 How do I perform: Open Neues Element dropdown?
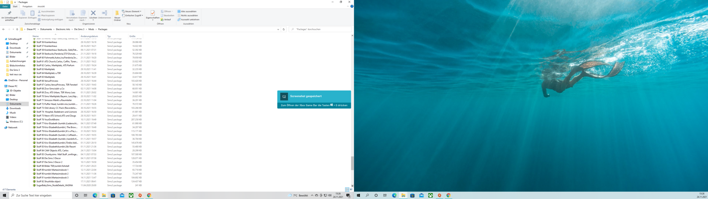[132, 11]
